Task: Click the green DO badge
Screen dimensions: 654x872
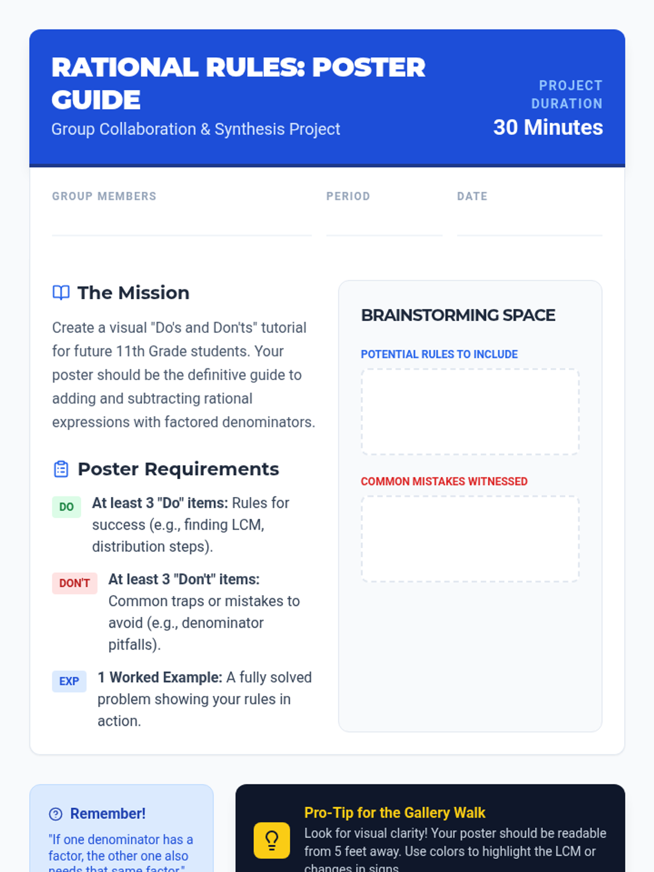Action: click(66, 507)
